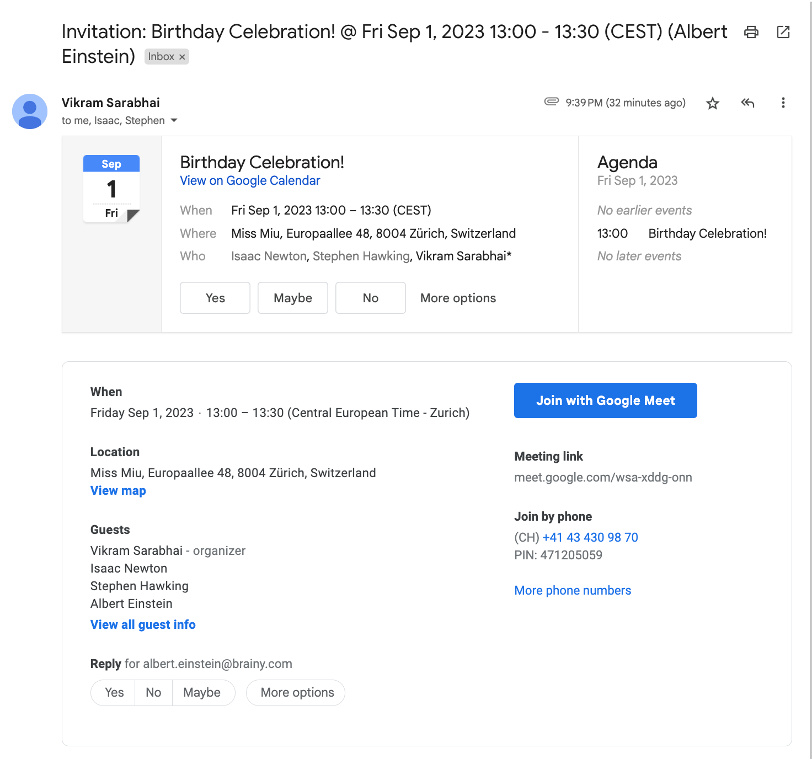The height and width of the screenshot is (759, 812).
Task: Open More phone numbers link
Action: point(573,591)
